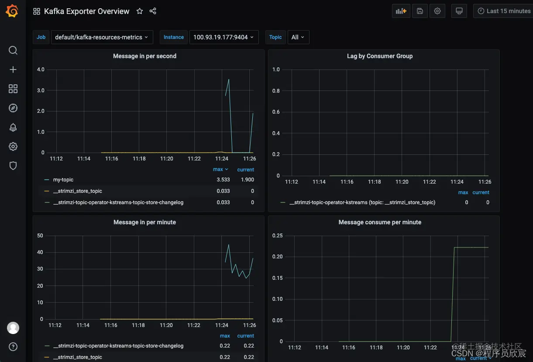This screenshot has height=362, width=533.
Task: Click the Instance label
Action: pyautogui.click(x=174, y=37)
